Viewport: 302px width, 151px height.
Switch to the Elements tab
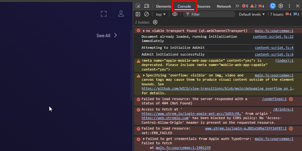click(163, 6)
